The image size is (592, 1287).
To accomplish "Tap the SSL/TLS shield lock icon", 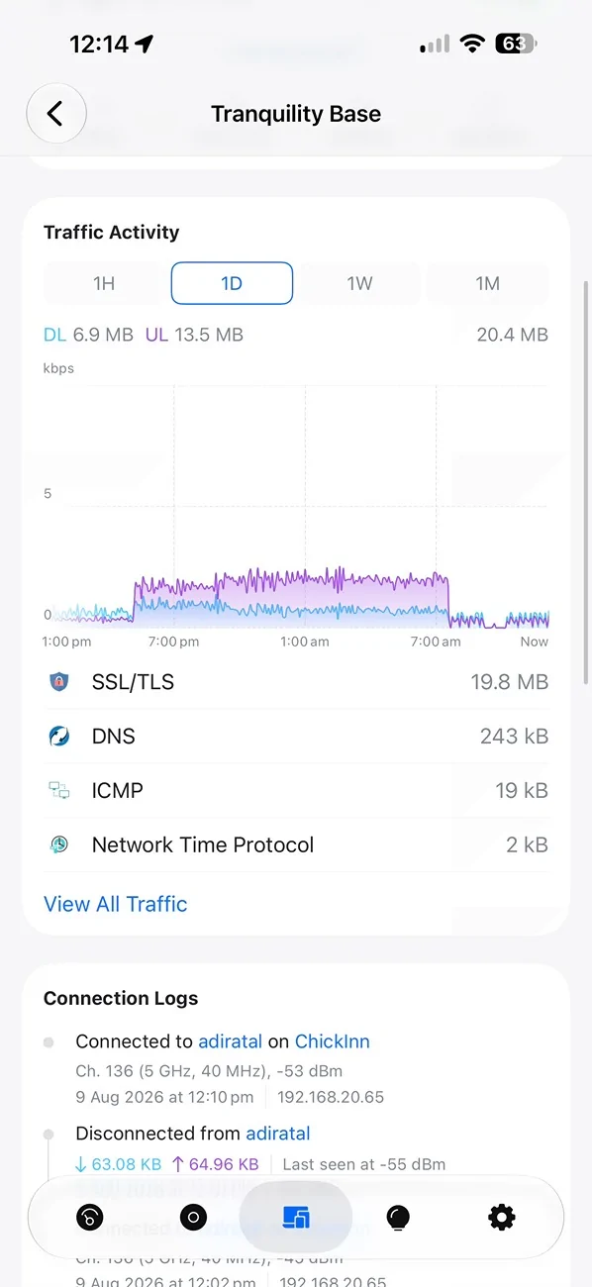I will (x=59, y=681).
